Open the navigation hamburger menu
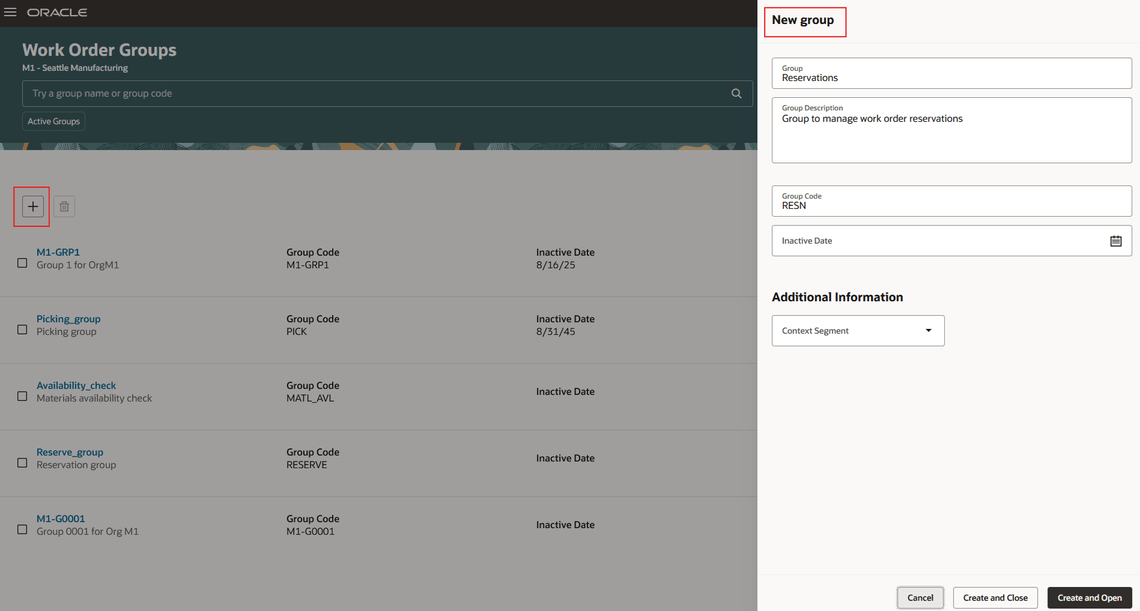The image size is (1140, 611). [x=10, y=12]
